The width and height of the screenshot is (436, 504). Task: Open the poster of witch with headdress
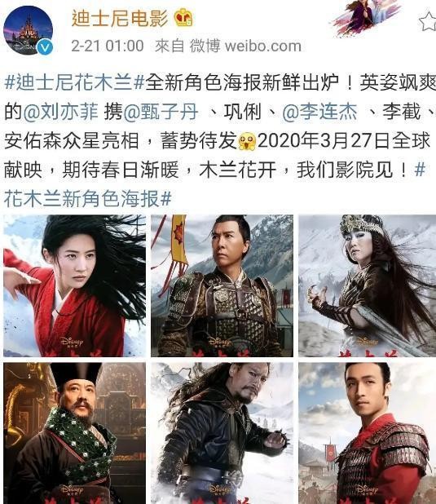pyautogui.click(x=368, y=285)
